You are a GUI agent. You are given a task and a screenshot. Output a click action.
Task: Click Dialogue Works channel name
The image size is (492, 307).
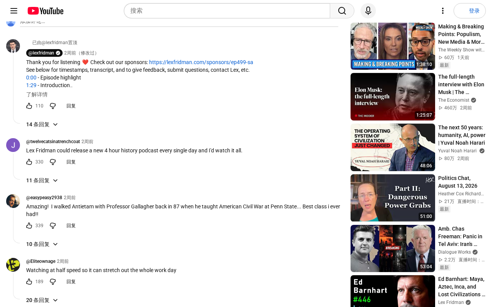pos(455,252)
